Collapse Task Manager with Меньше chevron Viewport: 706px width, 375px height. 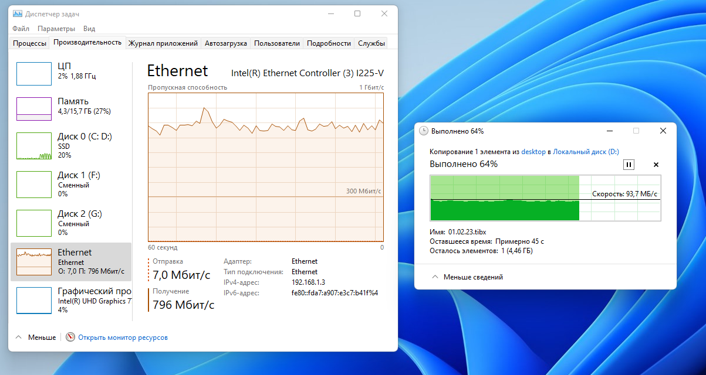coord(18,337)
